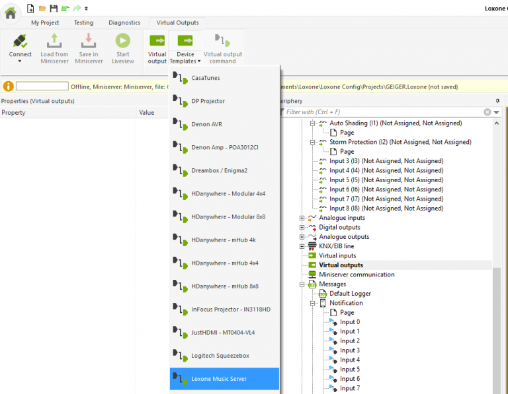Clear the periphery filter with X button
508x394 pixels.
tap(487, 112)
